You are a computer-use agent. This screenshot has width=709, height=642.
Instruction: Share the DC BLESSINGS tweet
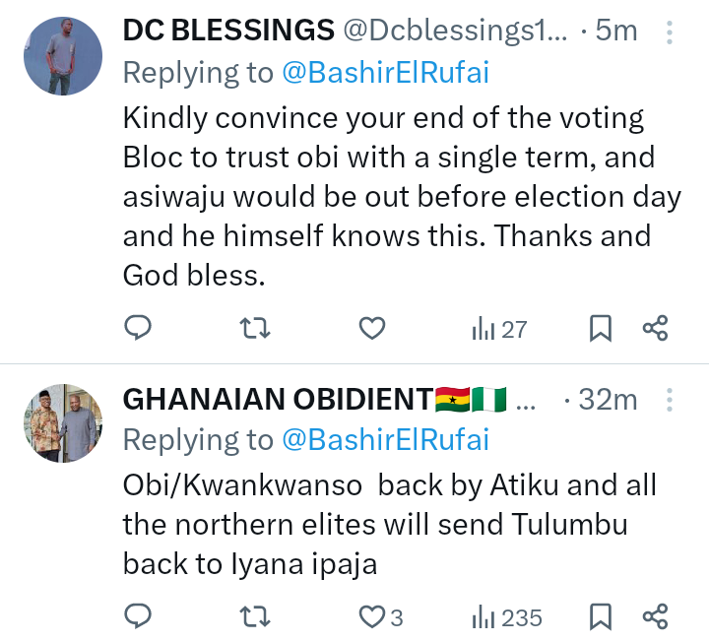pos(656,329)
